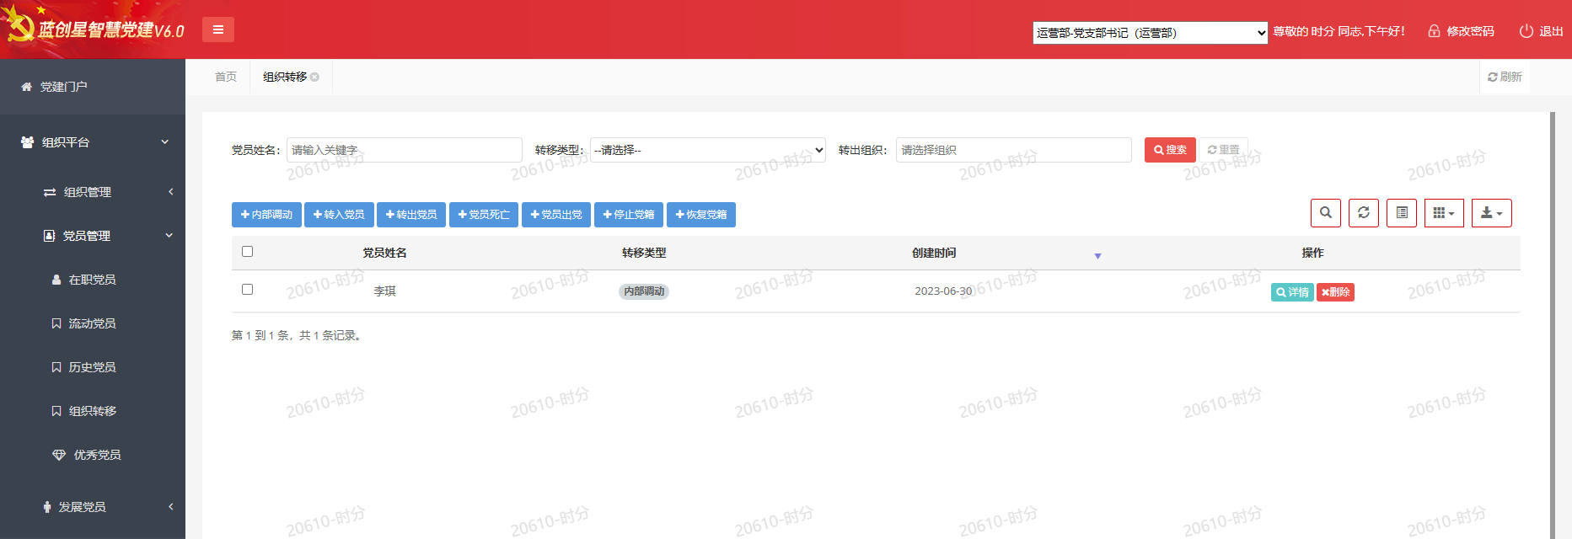Toggle the hamburger sidebar menu button

tap(218, 29)
